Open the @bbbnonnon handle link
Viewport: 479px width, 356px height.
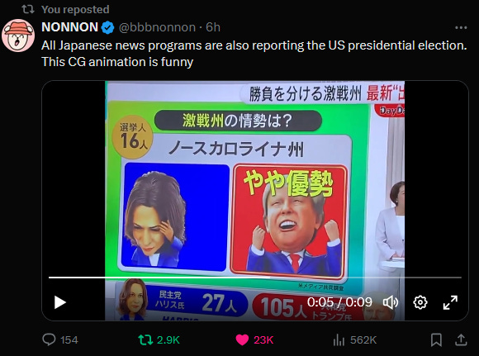(x=157, y=27)
